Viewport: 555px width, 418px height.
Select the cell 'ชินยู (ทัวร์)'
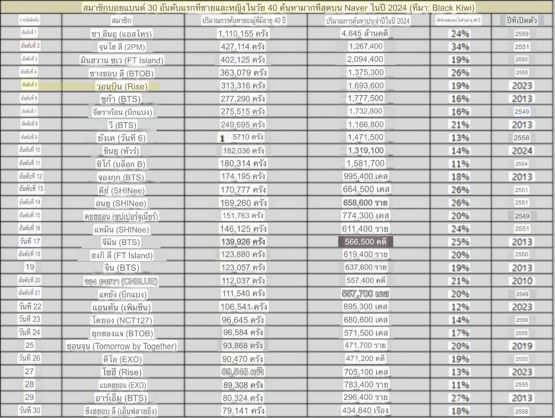[x=122, y=151]
